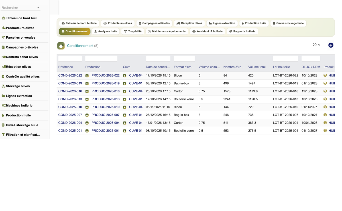Sort by Référence column header
This screenshot has height=211, width=342.
66,67
